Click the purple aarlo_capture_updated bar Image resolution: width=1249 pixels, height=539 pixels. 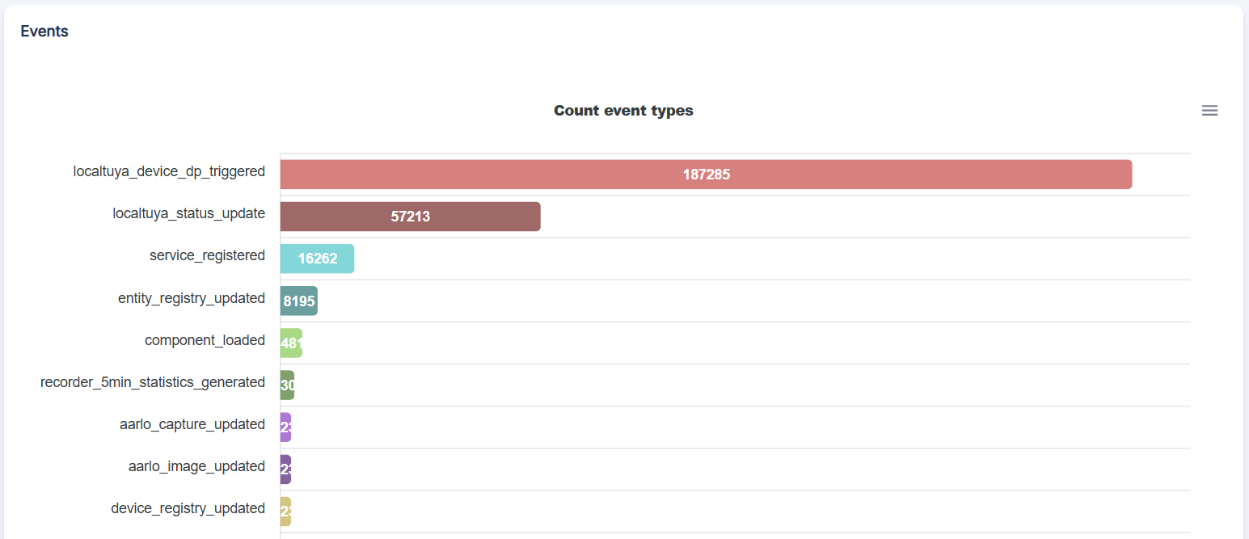pos(285,427)
